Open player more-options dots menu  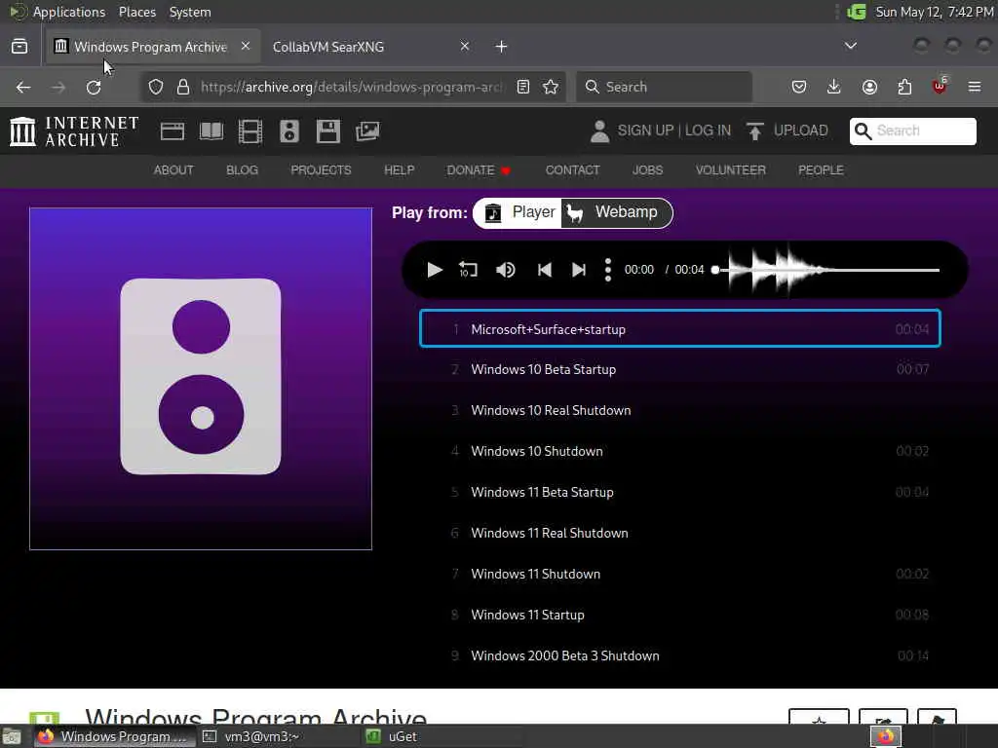[x=608, y=270]
